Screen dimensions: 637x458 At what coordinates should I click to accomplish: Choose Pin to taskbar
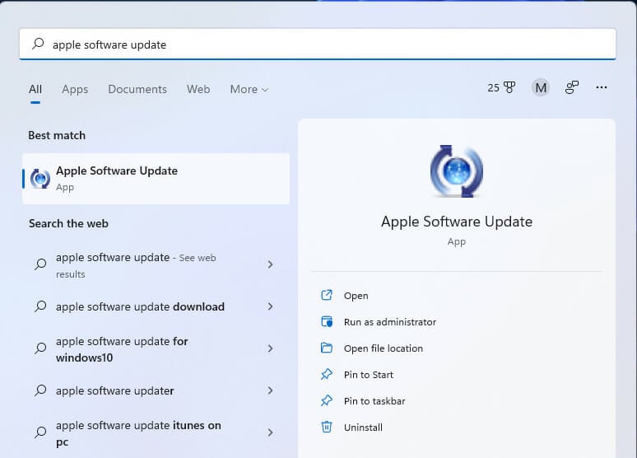[374, 401]
